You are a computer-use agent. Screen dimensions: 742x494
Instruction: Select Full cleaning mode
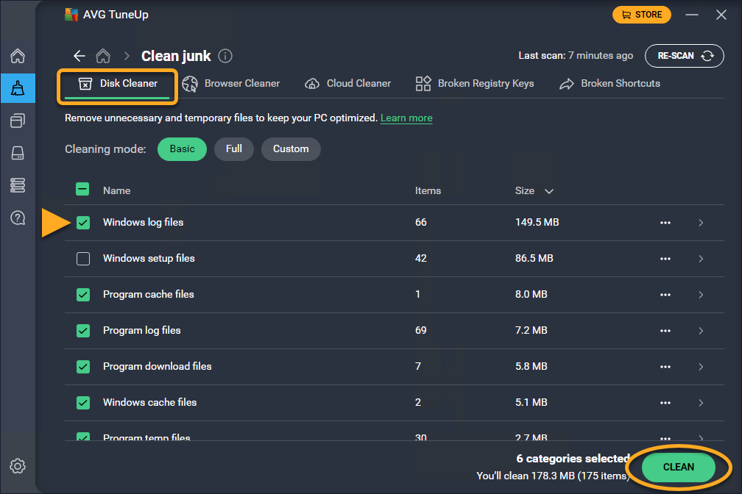234,149
